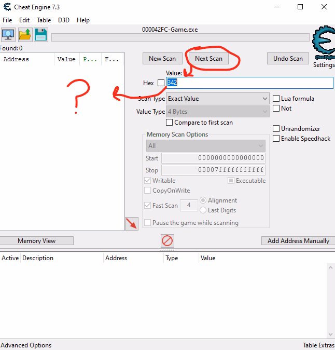Viewport: 335px width, 350px height.
Task: Close the Cheat Engine window
Action: coord(324,7)
